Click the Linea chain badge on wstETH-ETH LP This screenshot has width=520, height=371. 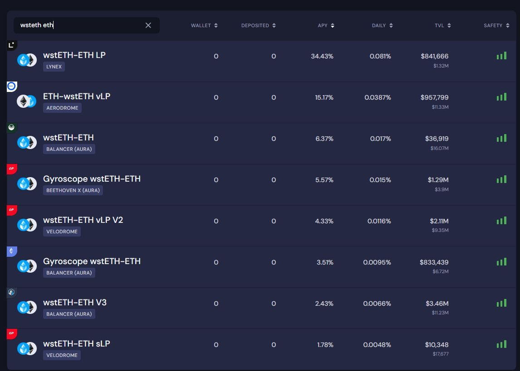12,45
